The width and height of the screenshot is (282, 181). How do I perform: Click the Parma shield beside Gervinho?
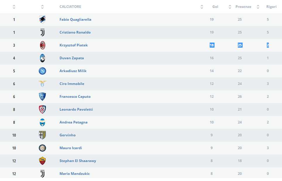point(42,135)
